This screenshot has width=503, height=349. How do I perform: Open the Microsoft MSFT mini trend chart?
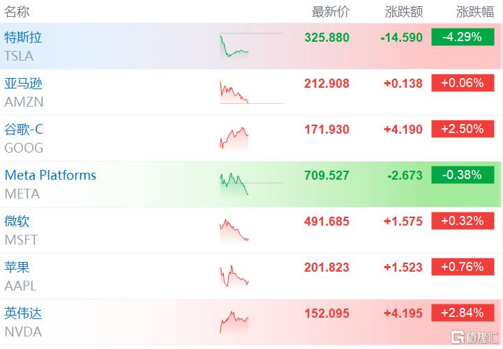(x=234, y=230)
